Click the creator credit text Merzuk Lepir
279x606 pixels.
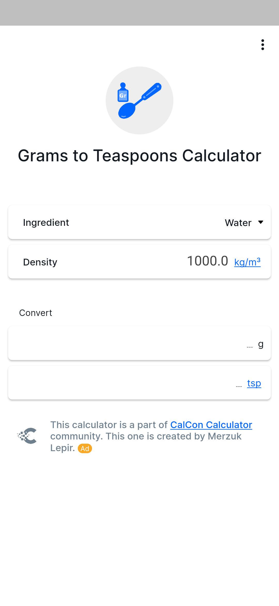tap(146, 442)
